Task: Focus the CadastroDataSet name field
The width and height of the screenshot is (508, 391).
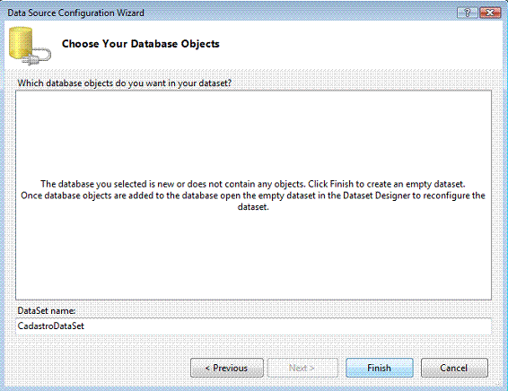Action: tap(253, 326)
